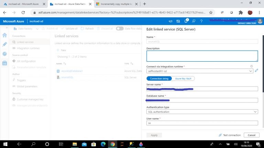Click Test connection
Image resolution: width=264 pixels, height=148 pixels.
[x=230, y=135]
